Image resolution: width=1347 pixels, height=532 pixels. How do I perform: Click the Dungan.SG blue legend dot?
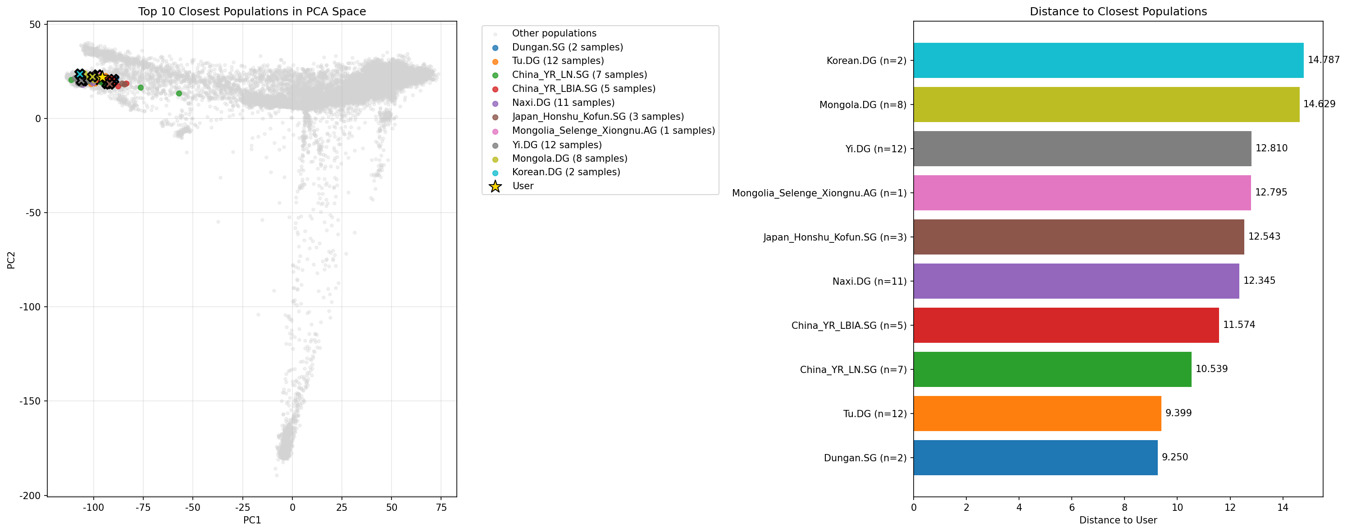click(495, 48)
